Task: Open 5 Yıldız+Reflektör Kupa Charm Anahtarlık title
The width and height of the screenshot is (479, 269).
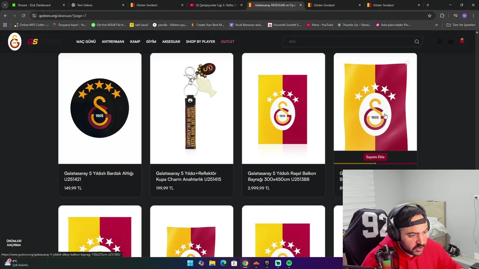Action: (x=189, y=176)
